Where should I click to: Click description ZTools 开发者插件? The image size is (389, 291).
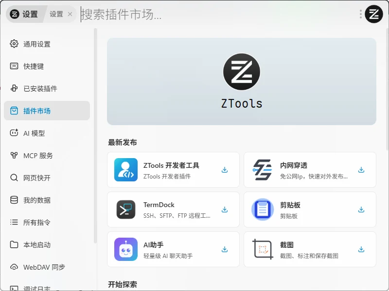167,177
